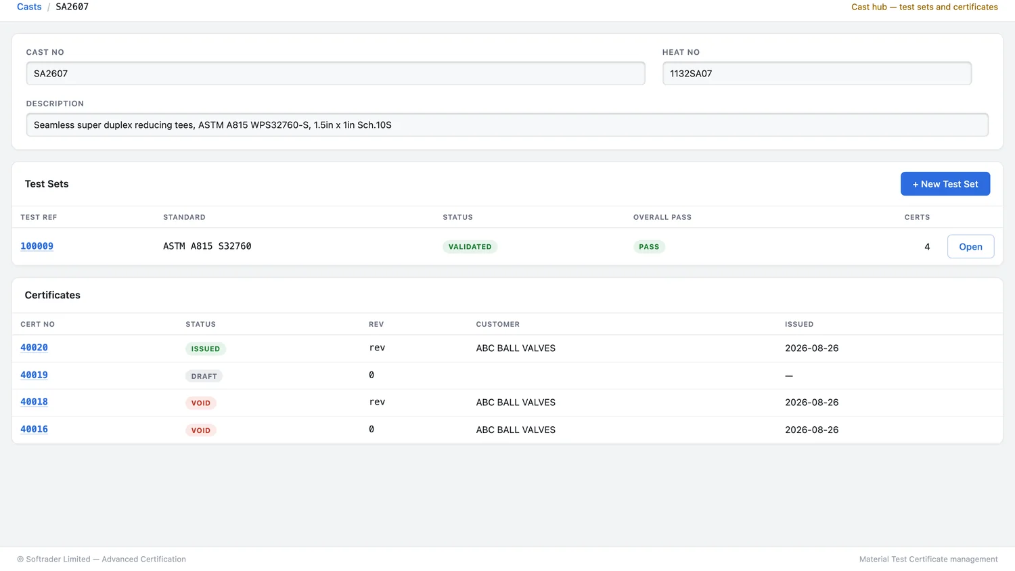This screenshot has height=571, width=1015.
Task: Focus the Description field
Action: [x=507, y=125]
